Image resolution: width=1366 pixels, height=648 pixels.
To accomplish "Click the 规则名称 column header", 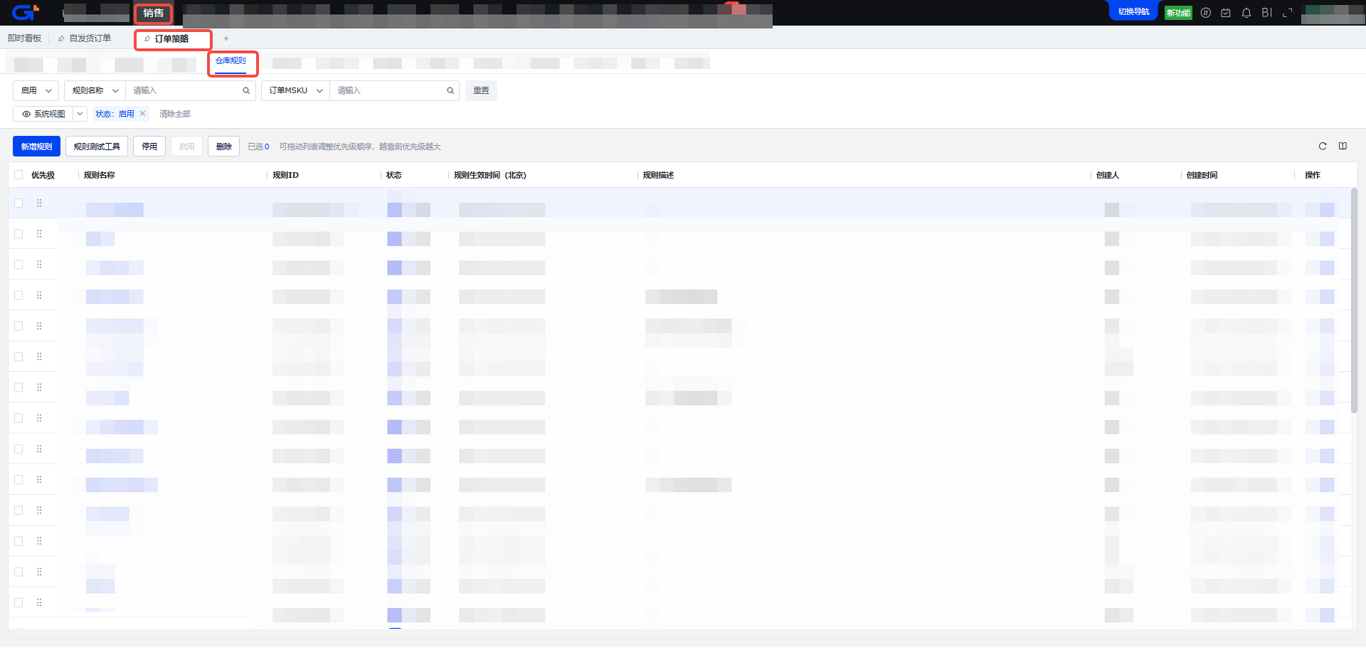I will click(99, 175).
